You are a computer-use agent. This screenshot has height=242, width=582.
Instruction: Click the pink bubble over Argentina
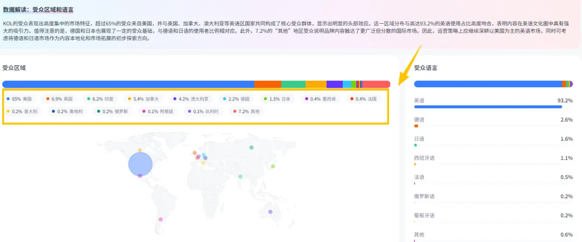click(x=160, y=219)
